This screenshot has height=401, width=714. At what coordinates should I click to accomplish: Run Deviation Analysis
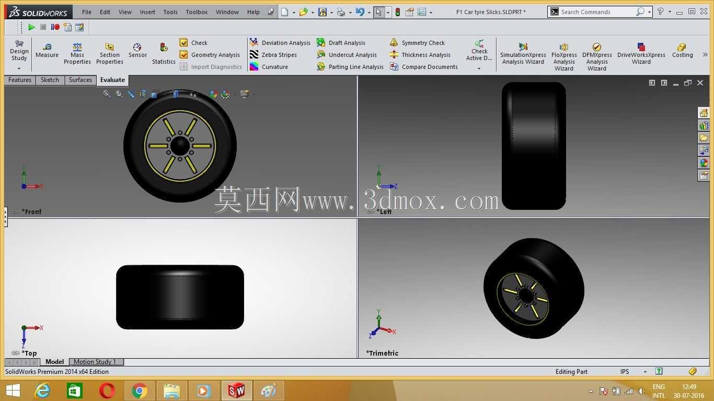(280, 43)
